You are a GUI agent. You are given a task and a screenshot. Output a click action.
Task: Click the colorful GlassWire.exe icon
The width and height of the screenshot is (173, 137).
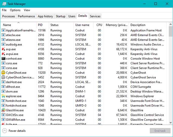[3, 110]
